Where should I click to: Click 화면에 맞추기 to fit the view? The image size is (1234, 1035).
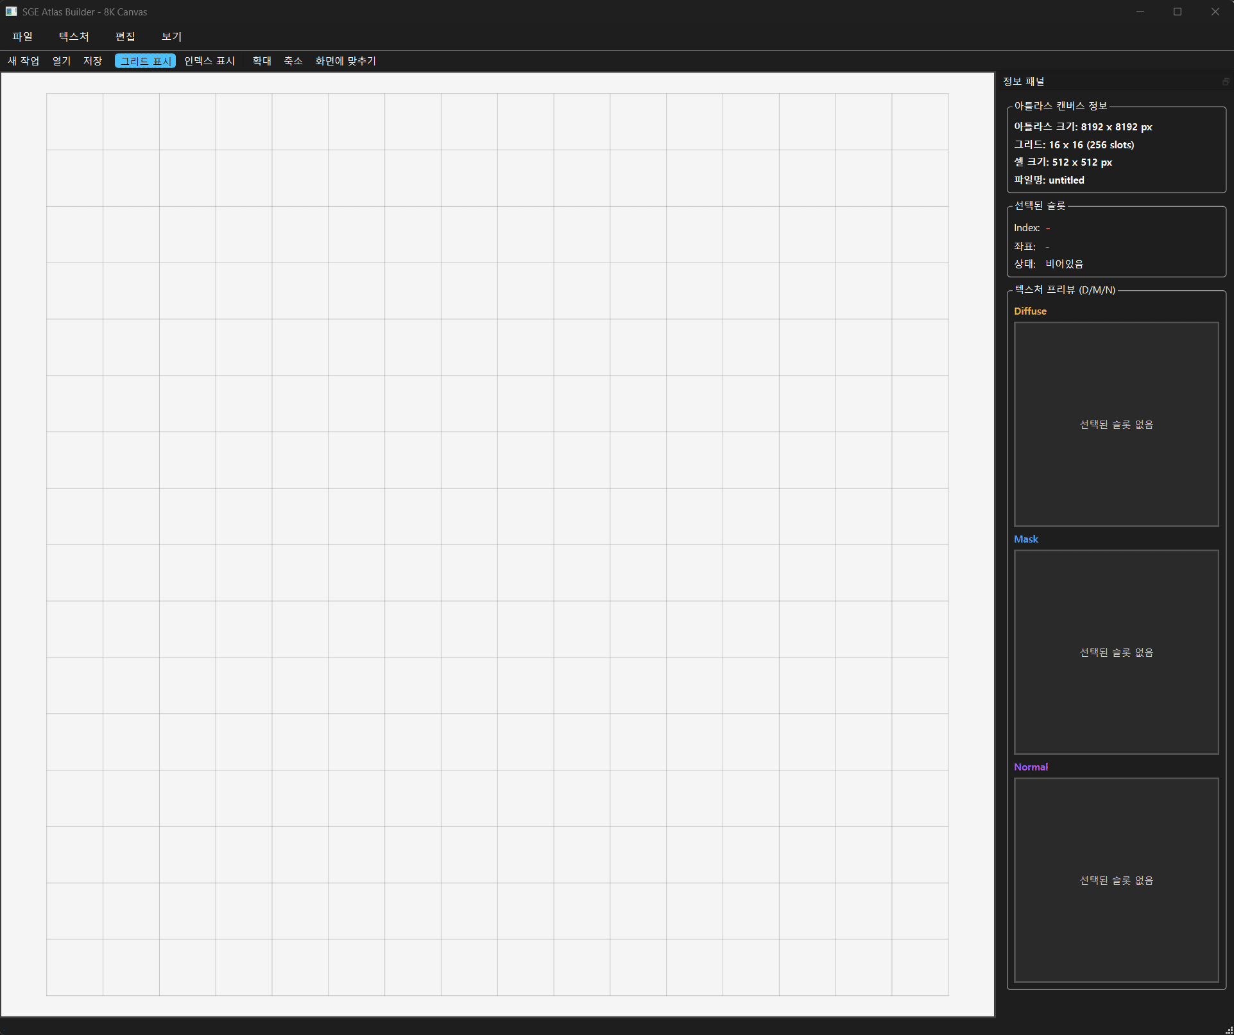point(345,61)
